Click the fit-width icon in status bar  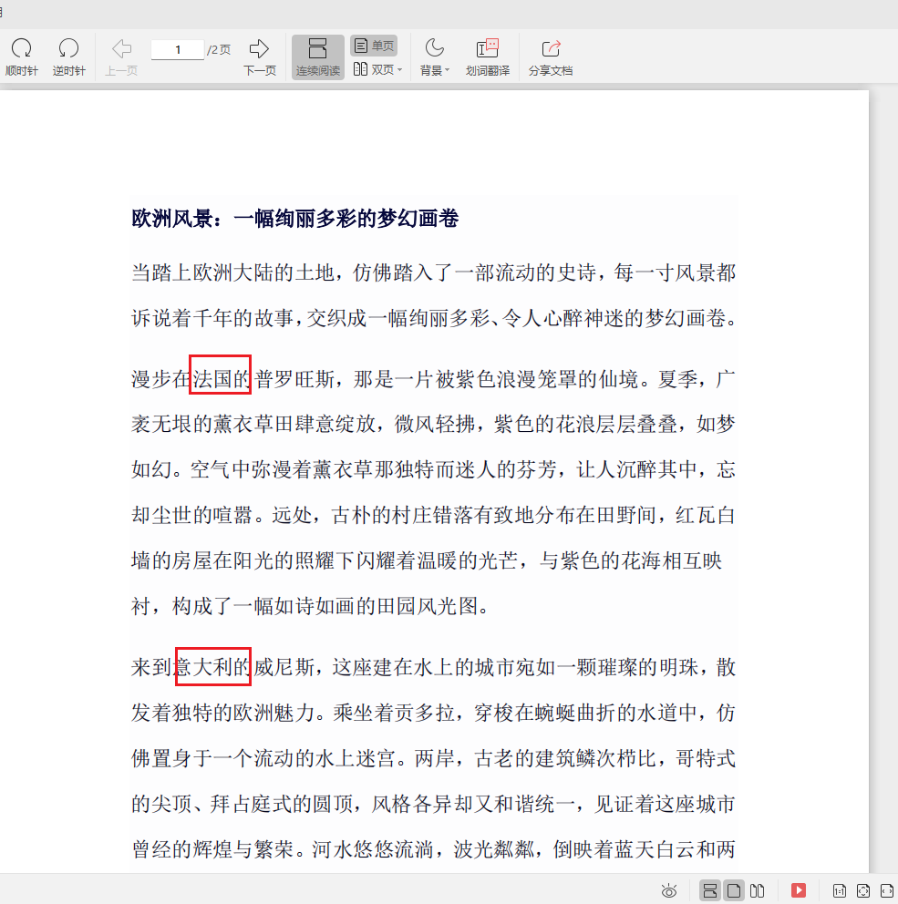click(x=884, y=890)
